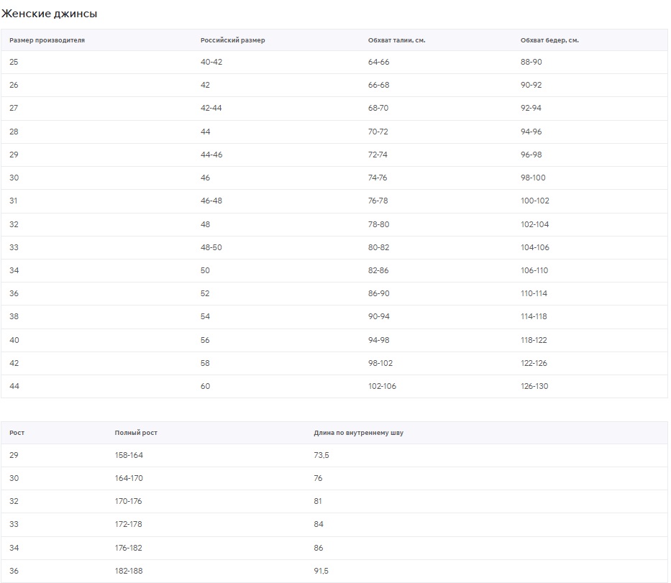
Task: Select the waist value "72-74"
Action: point(378,155)
